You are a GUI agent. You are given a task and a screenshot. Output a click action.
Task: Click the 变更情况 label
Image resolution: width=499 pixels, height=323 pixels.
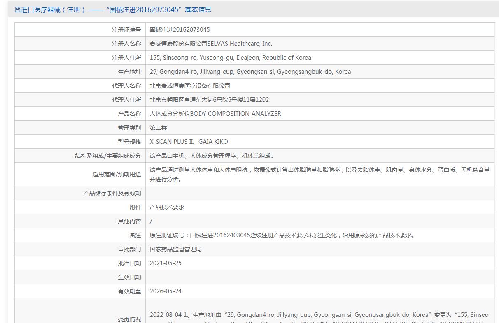(129, 319)
